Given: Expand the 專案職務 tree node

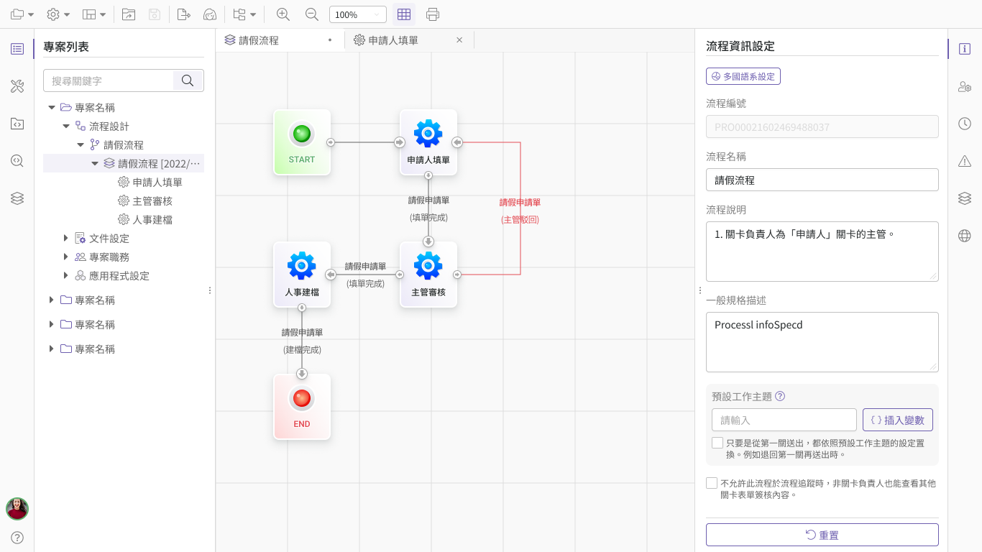Looking at the screenshot, I should pyautogui.click(x=66, y=257).
